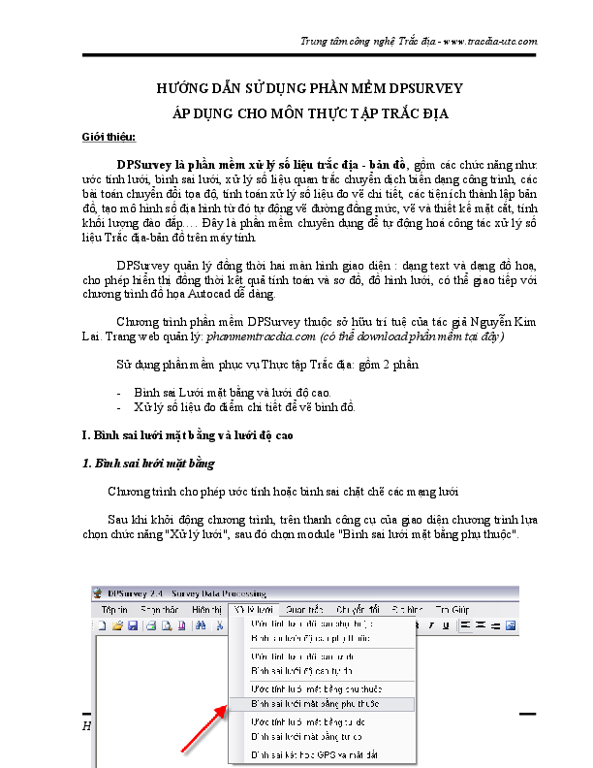This screenshot has height=768, width=593.
Task: Choose Bình sai kết hợp GPS và mặt đất
Action: click(323, 754)
